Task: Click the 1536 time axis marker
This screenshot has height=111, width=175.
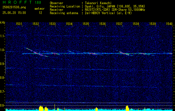Action: point(102,24)
